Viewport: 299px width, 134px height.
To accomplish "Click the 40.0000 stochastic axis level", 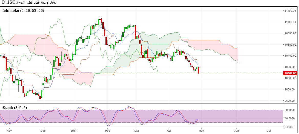I will click(290, 118).
